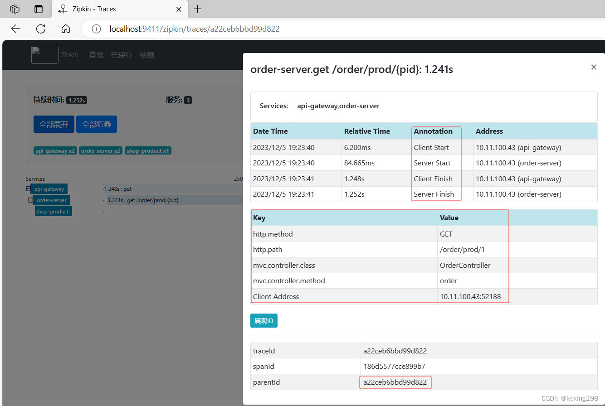605x406 pixels.
Task: Open a new browser tab
Action: pyautogui.click(x=198, y=9)
